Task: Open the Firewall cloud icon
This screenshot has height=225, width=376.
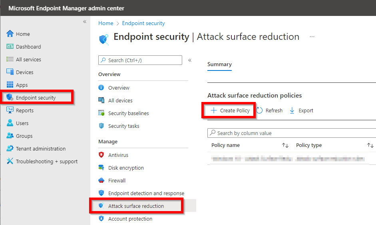Action: click(x=101, y=180)
